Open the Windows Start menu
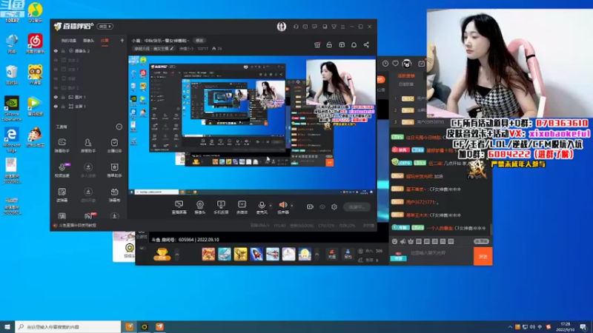This screenshot has height=333, width=593. pyautogui.click(x=7, y=326)
